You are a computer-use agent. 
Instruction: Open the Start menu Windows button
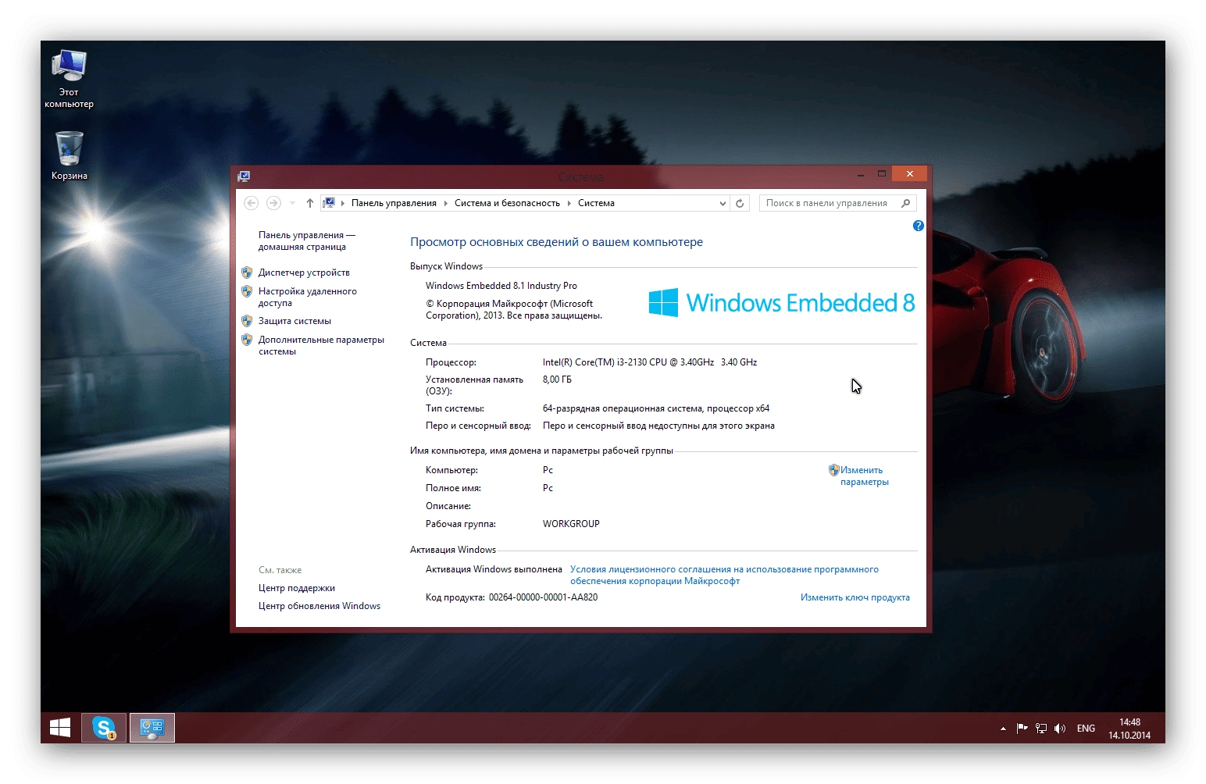[60, 728]
